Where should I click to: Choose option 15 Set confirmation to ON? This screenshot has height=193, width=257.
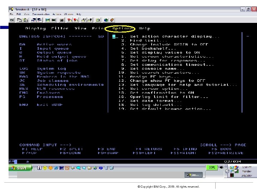pos(156,93)
